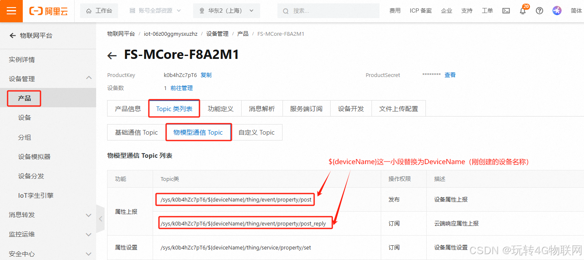Expand the 消息转发 sidebar section
The width and height of the screenshot is (584, 260).
pos(89,215)
